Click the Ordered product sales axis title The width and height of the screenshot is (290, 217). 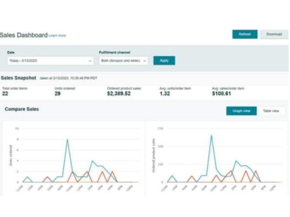tap(153, 155)
